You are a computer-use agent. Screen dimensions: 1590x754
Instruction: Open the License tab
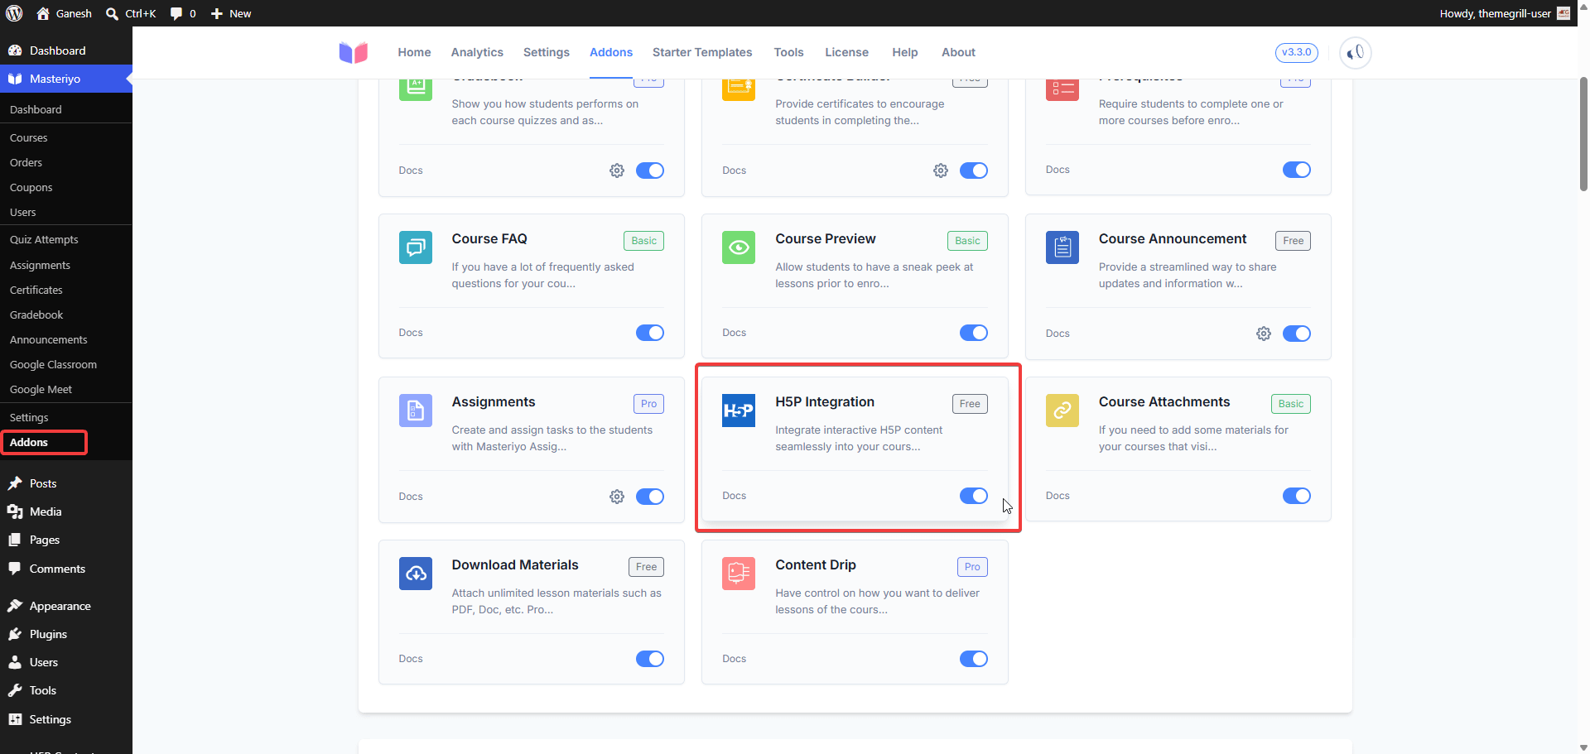(846, 52)
